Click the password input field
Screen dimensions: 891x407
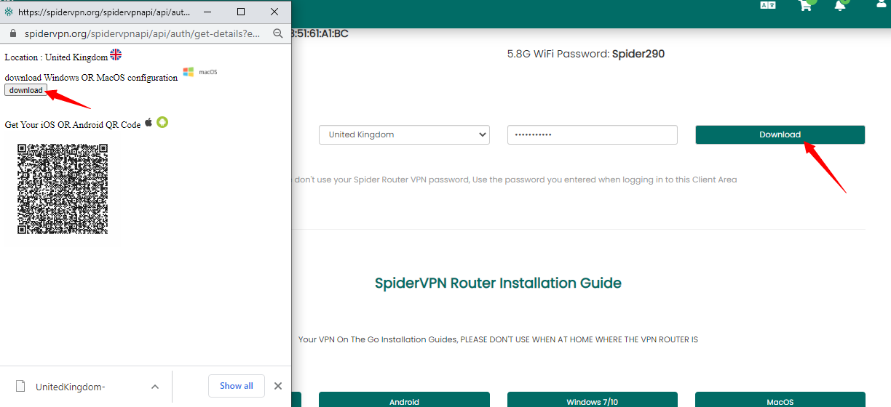[593, 134]
